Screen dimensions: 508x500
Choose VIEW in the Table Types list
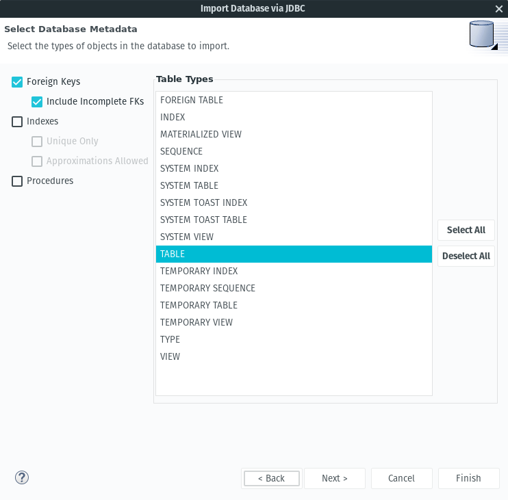[x=294, y=356]
